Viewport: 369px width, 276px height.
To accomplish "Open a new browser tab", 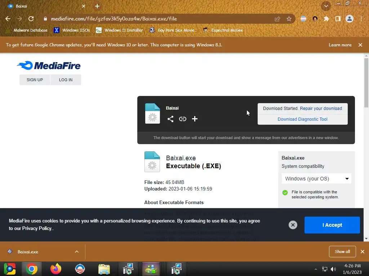I will pyautogui.click(x=97, y=6).
